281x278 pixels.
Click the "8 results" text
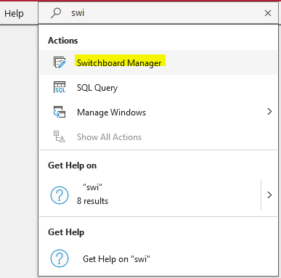coord(92,201)
